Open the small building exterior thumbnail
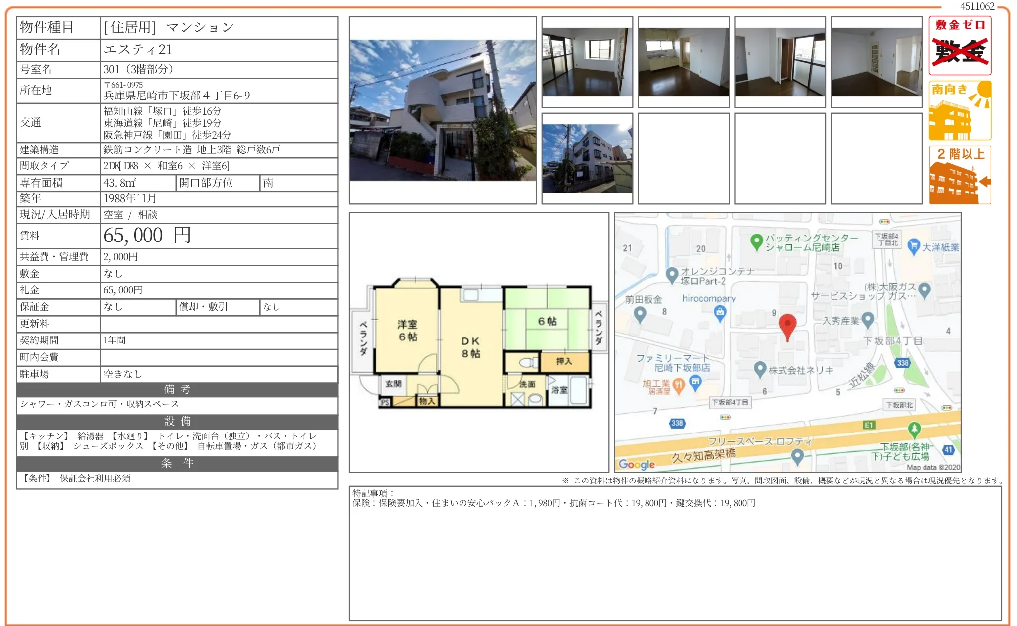This screenshot has width=1017, height=626. (587, 158)
